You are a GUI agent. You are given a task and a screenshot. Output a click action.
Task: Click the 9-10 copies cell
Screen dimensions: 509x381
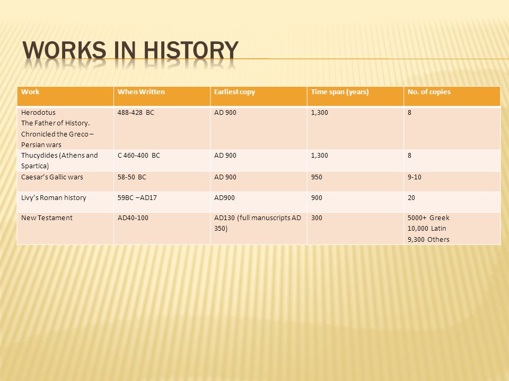(452, 182)
